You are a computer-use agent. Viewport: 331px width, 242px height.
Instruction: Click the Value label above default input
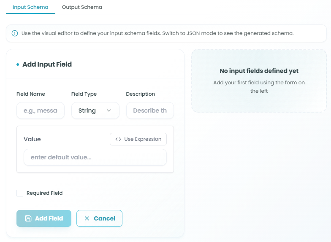click(x=32, y=139)
